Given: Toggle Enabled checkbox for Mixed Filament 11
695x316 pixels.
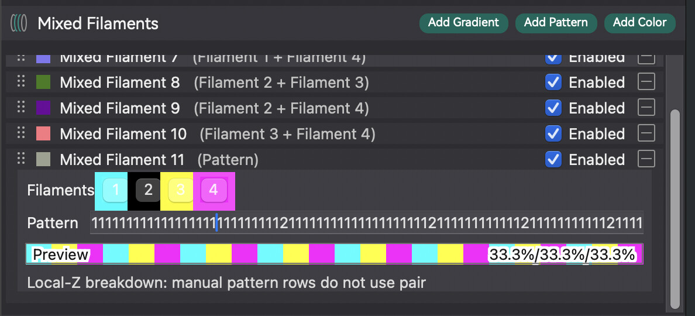Looking at the screenshot, I should point(553,159).
